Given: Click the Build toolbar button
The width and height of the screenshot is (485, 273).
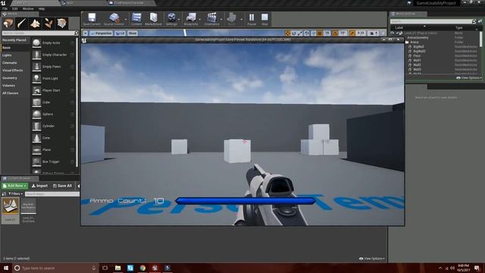Looking at the screenshot, I should [231, 19].
